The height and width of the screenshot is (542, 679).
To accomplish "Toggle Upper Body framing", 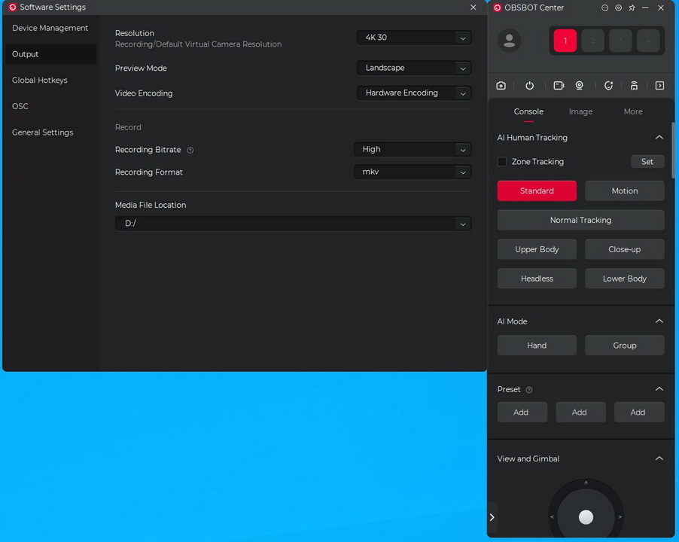I will (537, 249).
